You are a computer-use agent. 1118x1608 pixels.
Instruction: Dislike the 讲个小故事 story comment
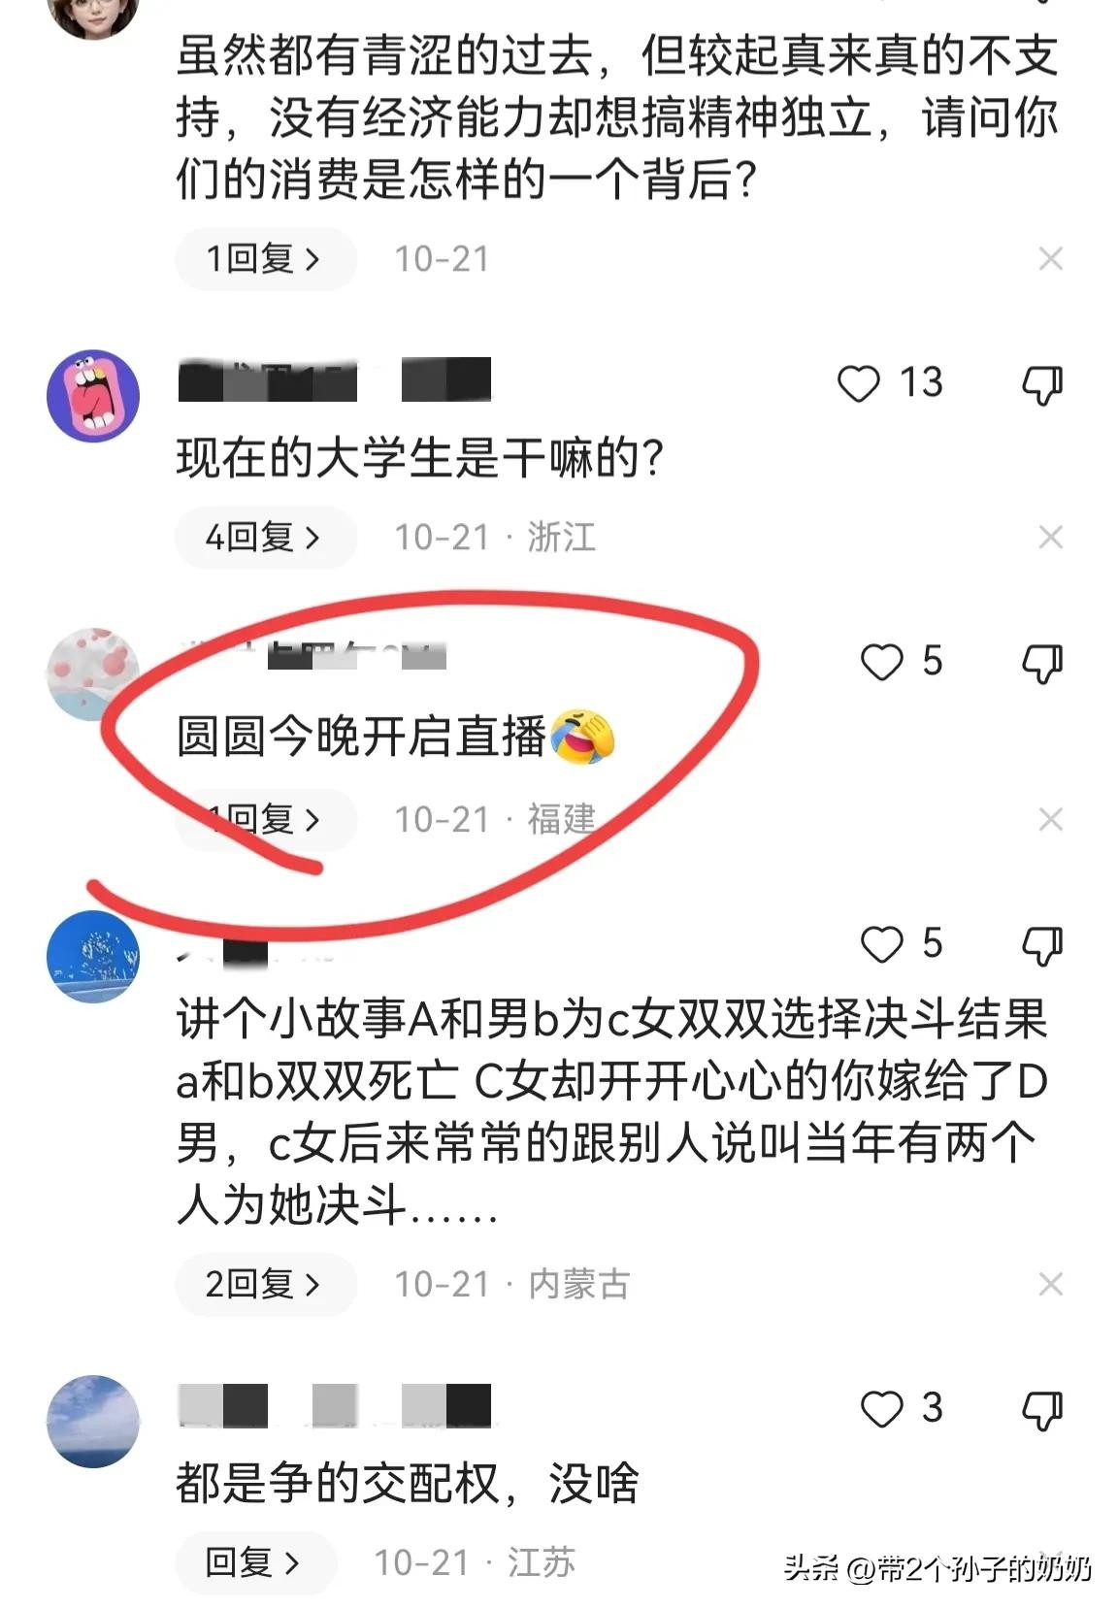pyautogui.click(x=1043, y=945)
